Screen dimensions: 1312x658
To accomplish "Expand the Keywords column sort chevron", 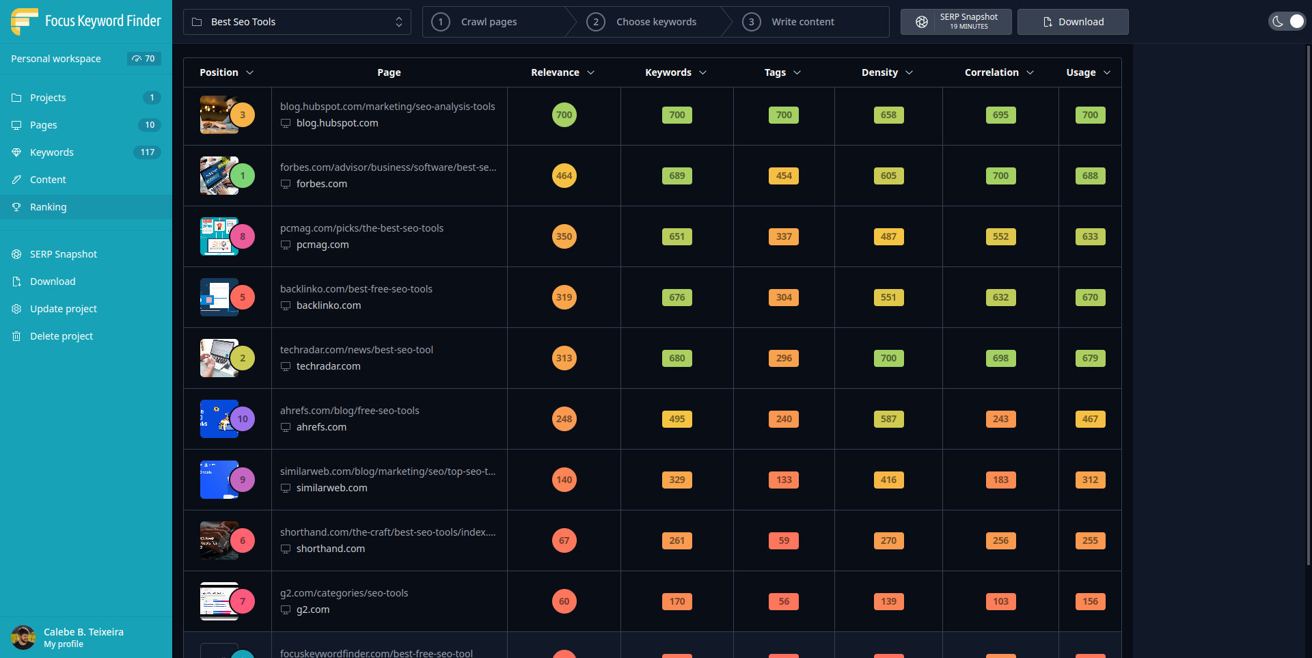I will pos(702,72).
